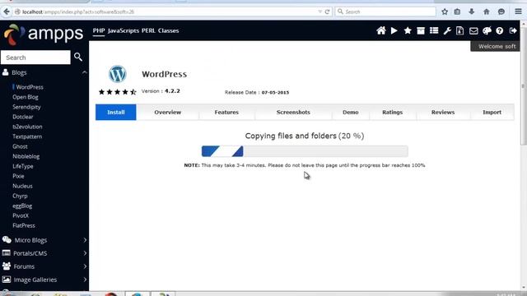Open Dotclear in the sidebar
The height and width of the screenshot is (296, 527).
click(x=23, y=117)
